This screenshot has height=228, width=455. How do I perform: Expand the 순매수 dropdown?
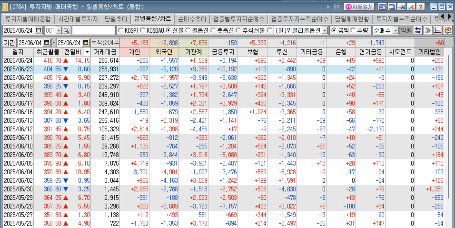click(x=395, y=30)
